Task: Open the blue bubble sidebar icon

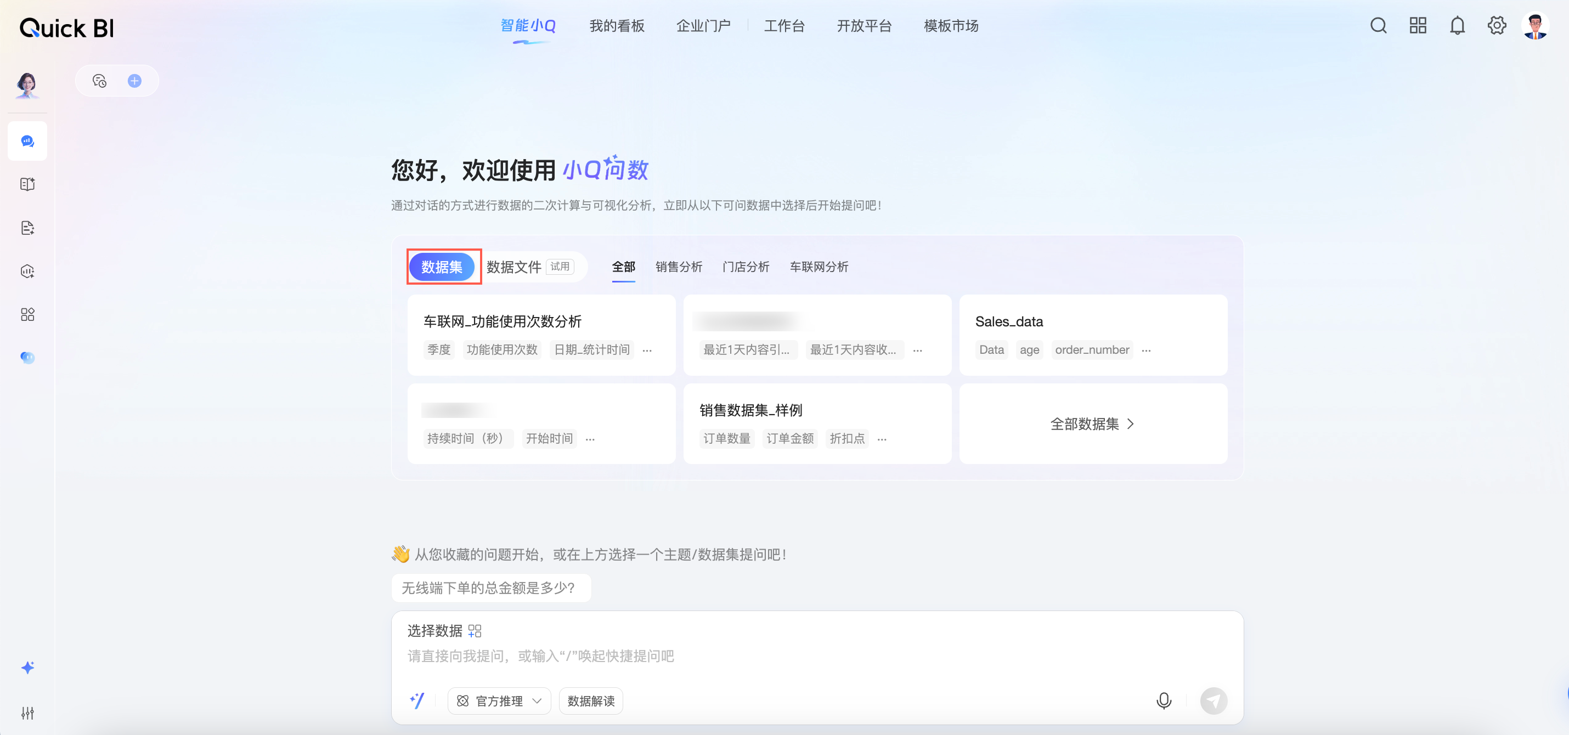Action: point(27,358)
